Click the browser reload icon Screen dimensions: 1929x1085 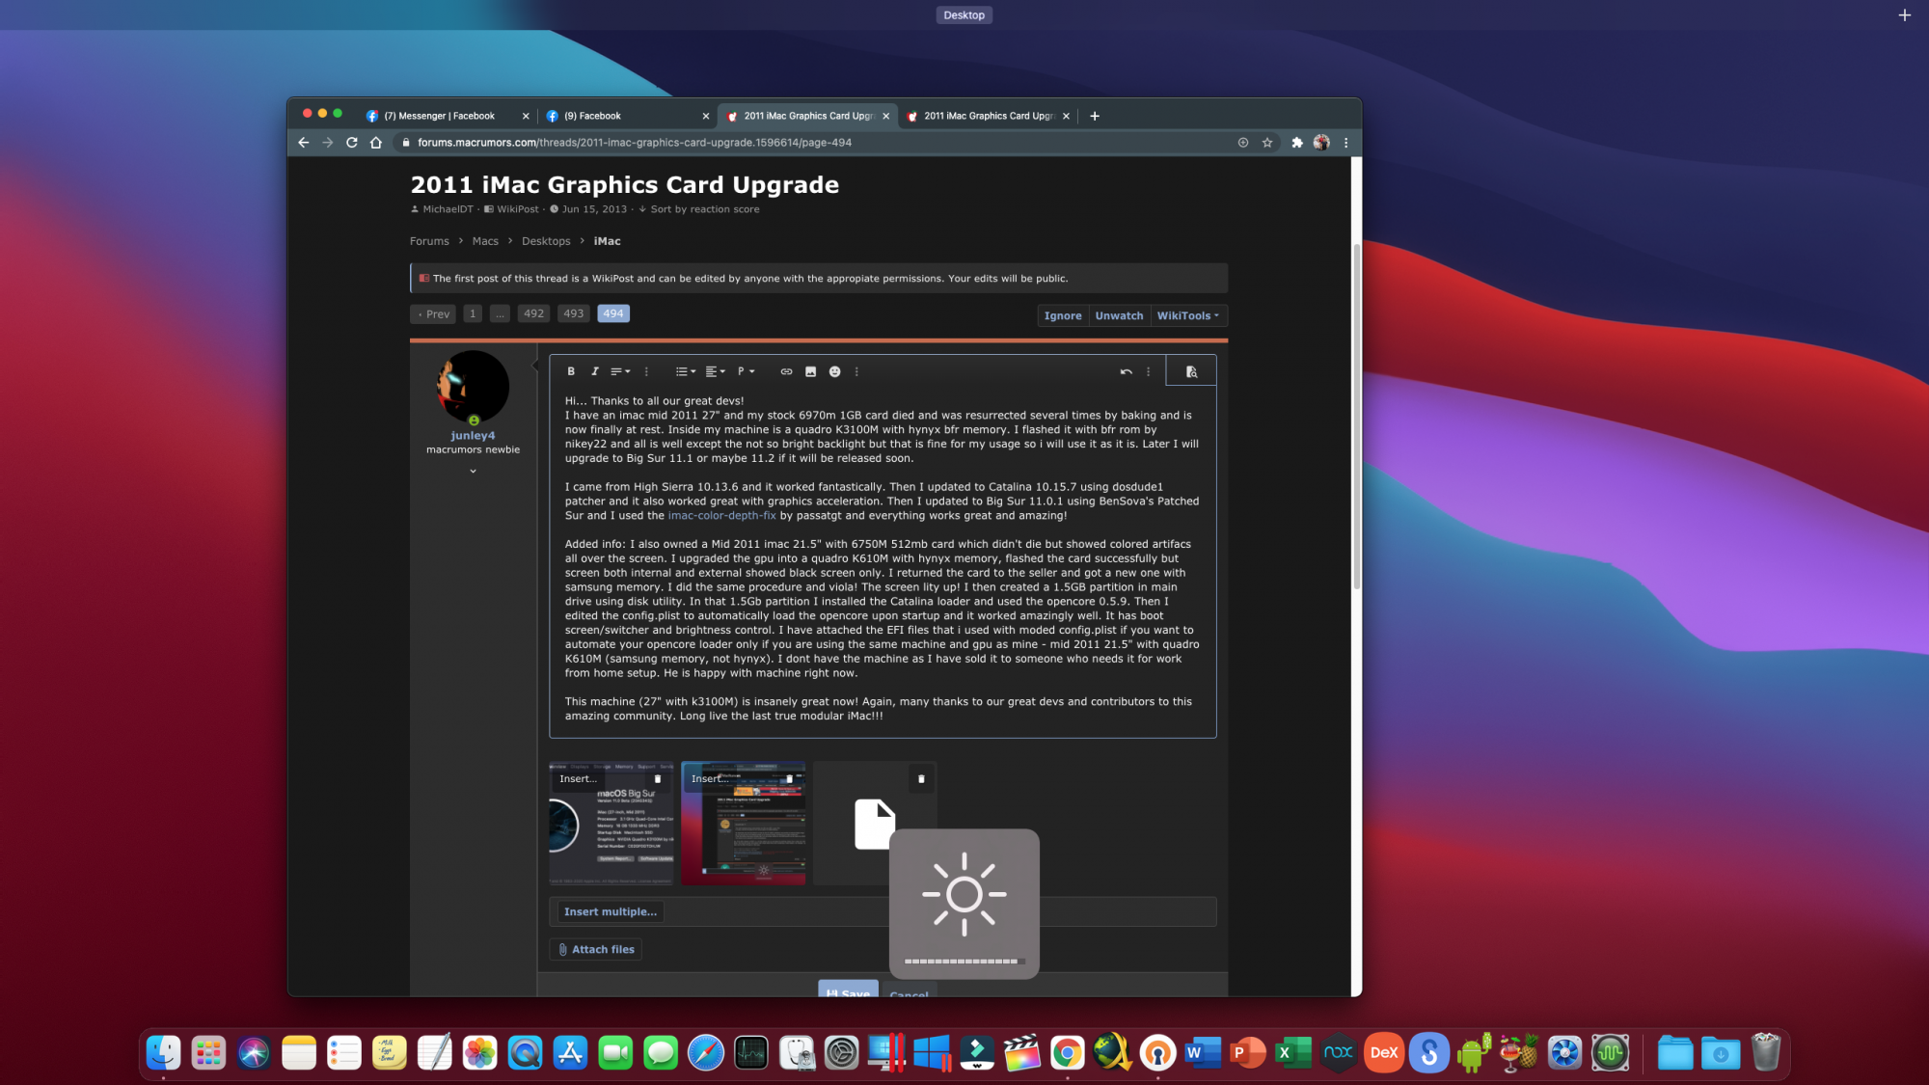(x=352, y=143)
